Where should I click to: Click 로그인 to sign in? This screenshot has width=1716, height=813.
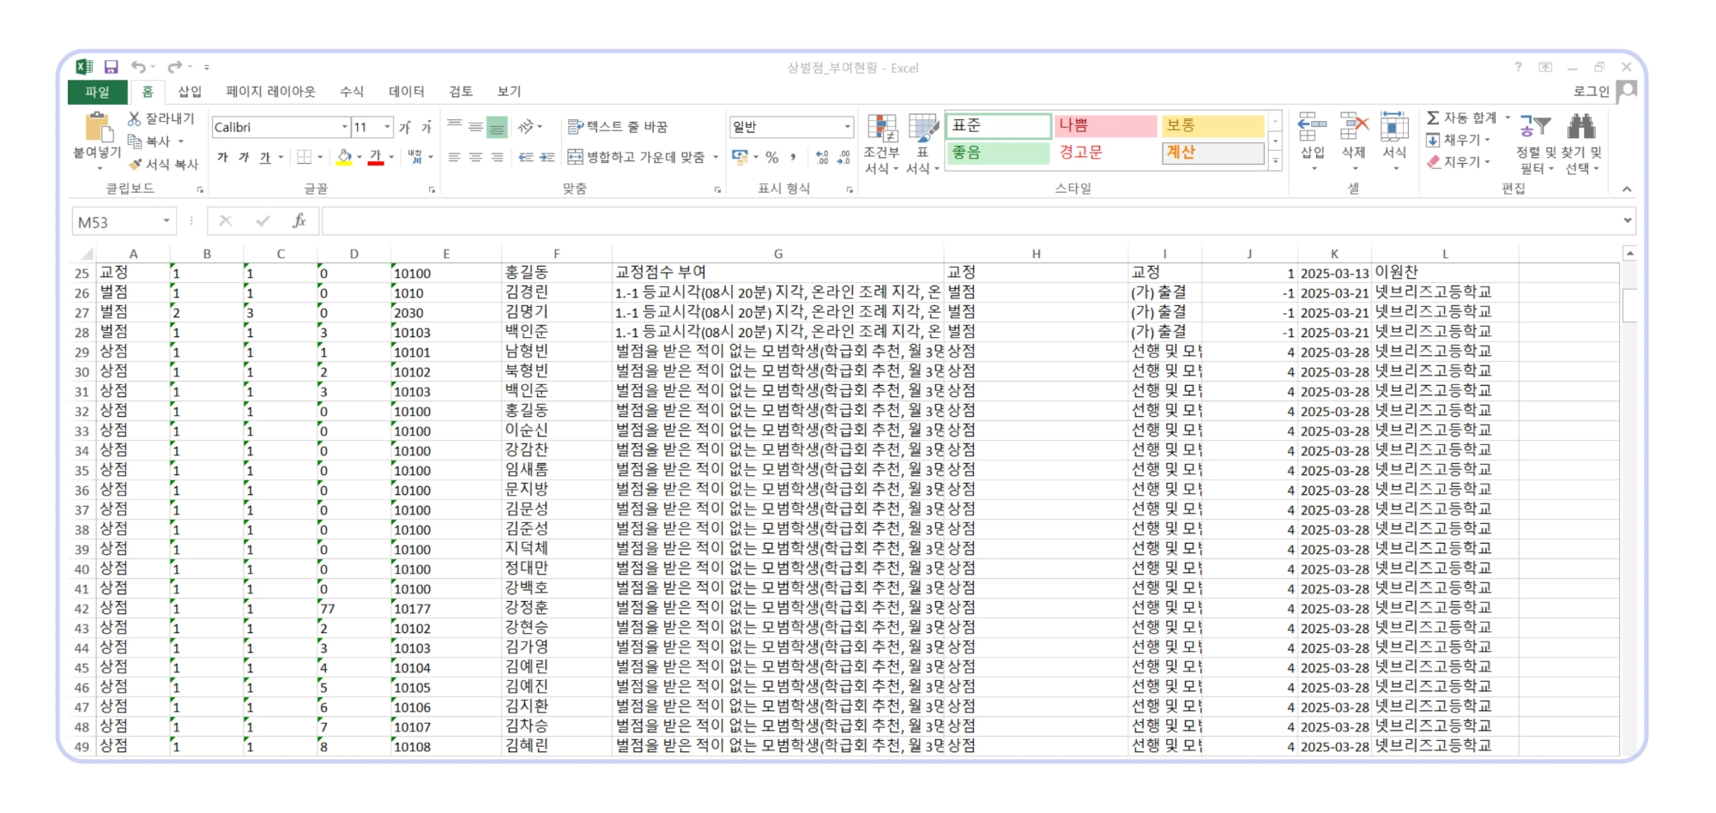click(x=1592, y=92)
